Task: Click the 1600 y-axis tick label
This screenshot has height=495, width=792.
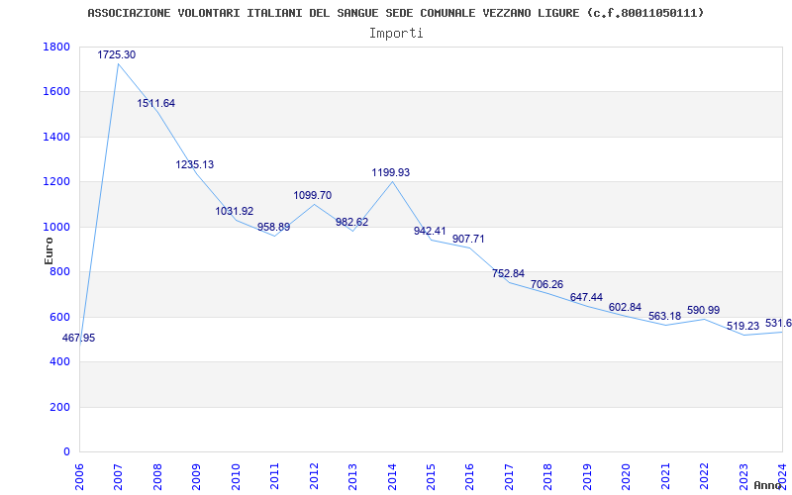Action: pyautogui.click(x=56, y=92)
